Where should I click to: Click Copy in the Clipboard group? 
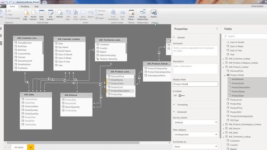pos(8,15)
